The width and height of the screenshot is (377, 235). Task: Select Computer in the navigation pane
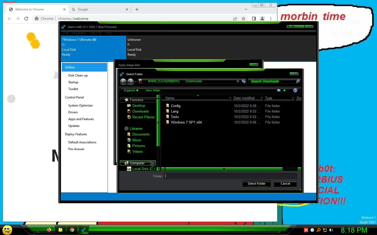click(138, 163)
